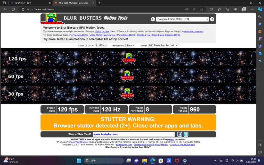Click the next test right arrow button

tap(212, 19)
